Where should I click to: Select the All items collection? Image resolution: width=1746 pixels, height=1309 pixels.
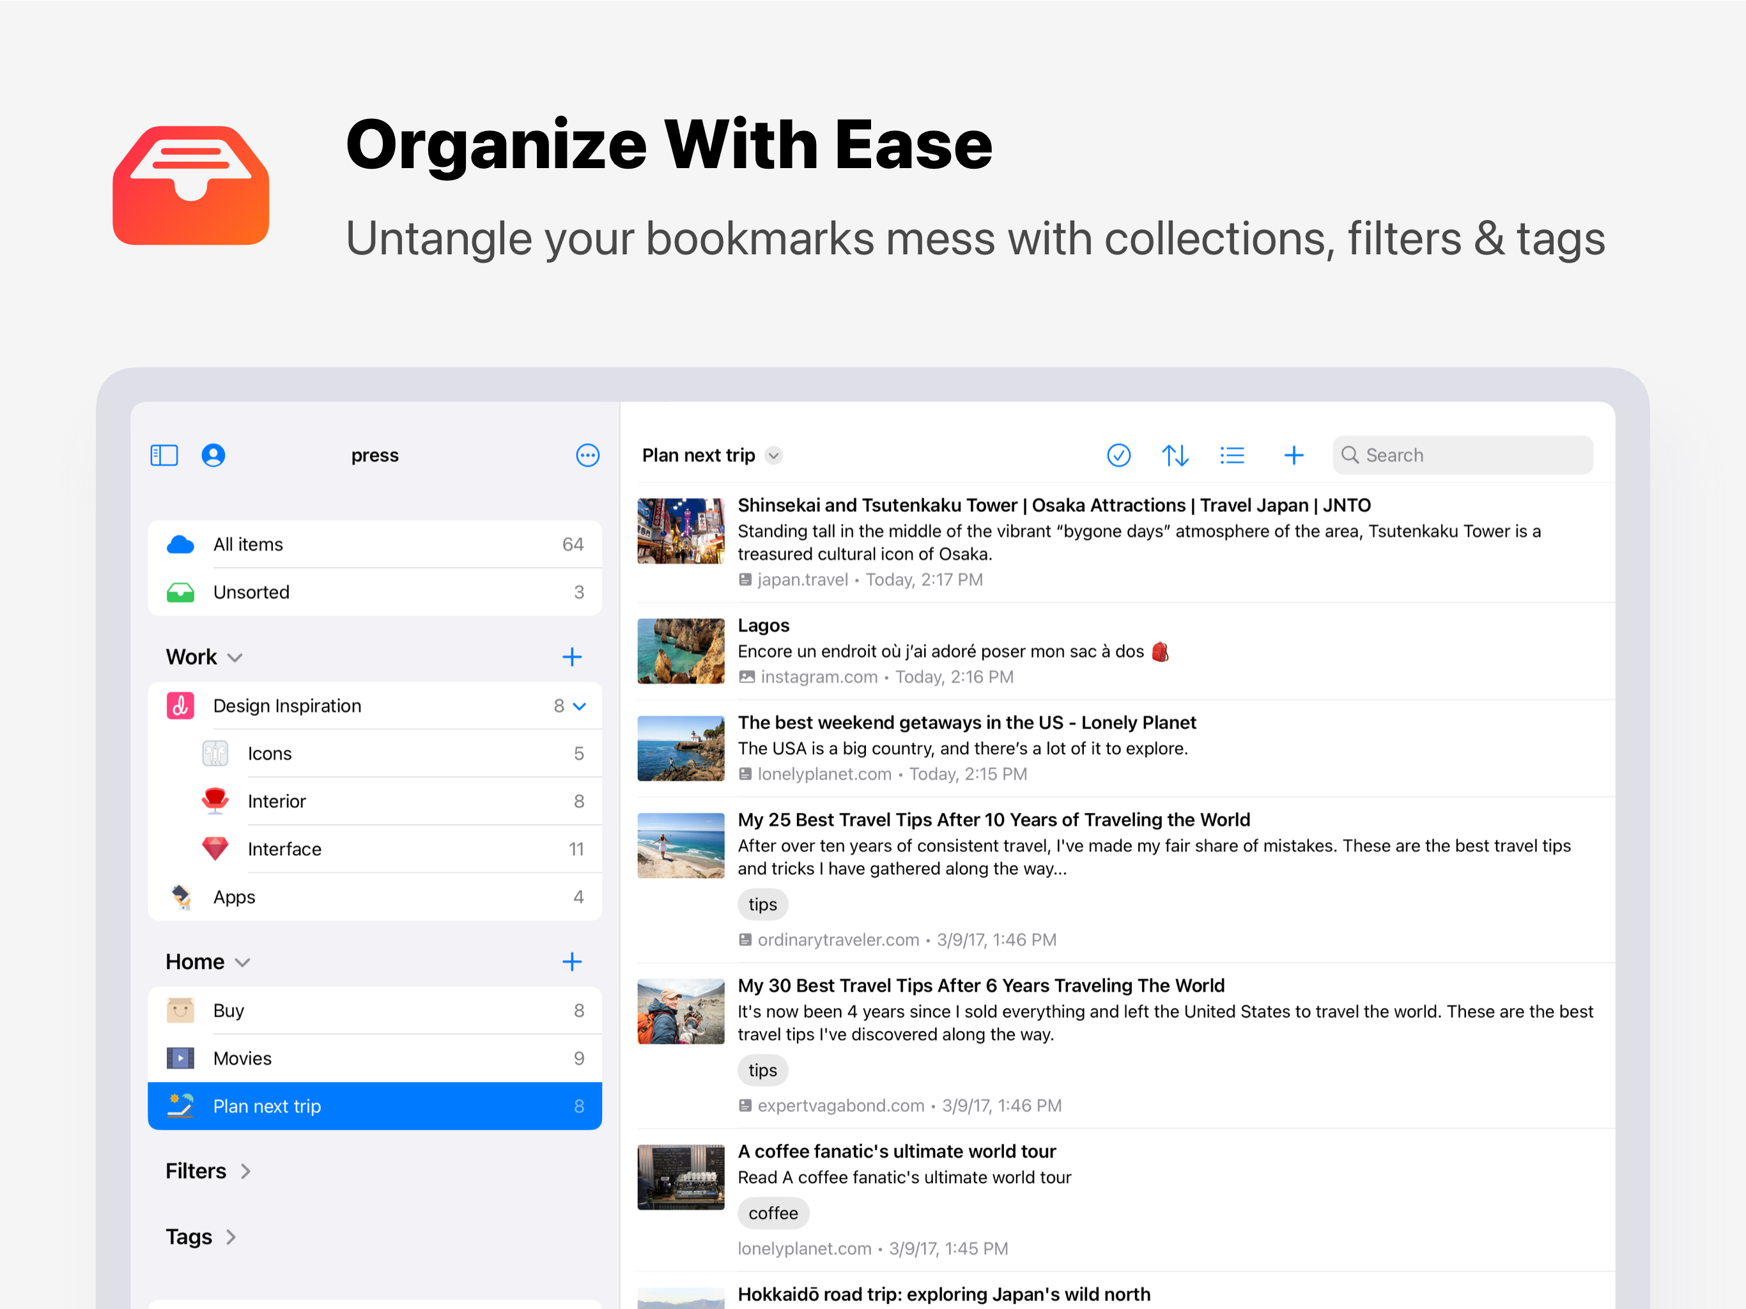tap(375, 545)
